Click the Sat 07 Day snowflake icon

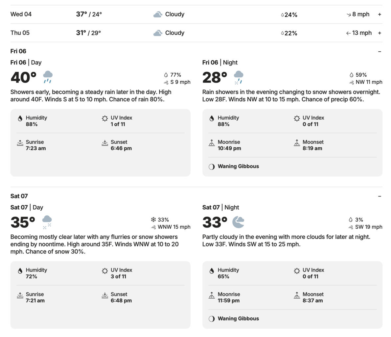pos(153,220)
